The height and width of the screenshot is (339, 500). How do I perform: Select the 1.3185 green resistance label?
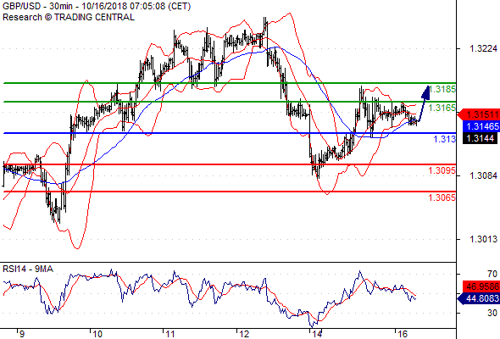pos(442,89)
